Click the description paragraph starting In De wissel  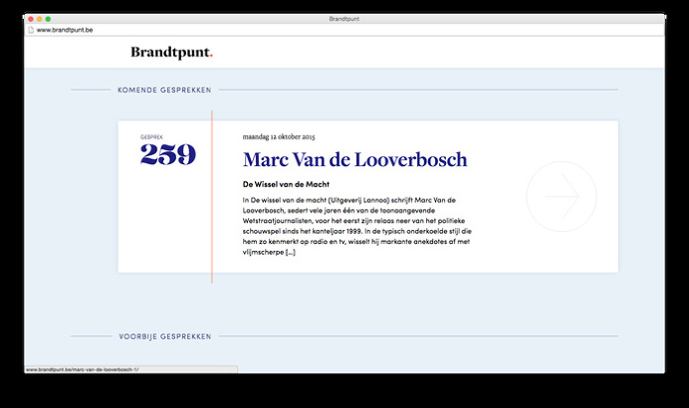point(356,226)
